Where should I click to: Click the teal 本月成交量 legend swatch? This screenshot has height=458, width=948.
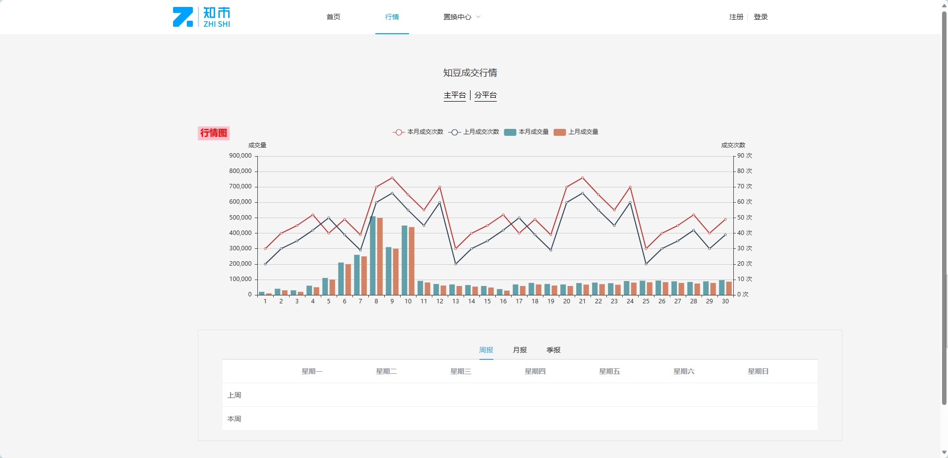coord(510,132)
